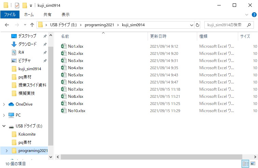258x168 pixels.
Task: Click date 2021/09/15 11:18 of No7.xlsx
Action: pyautogui.click(x=165, y=89)
